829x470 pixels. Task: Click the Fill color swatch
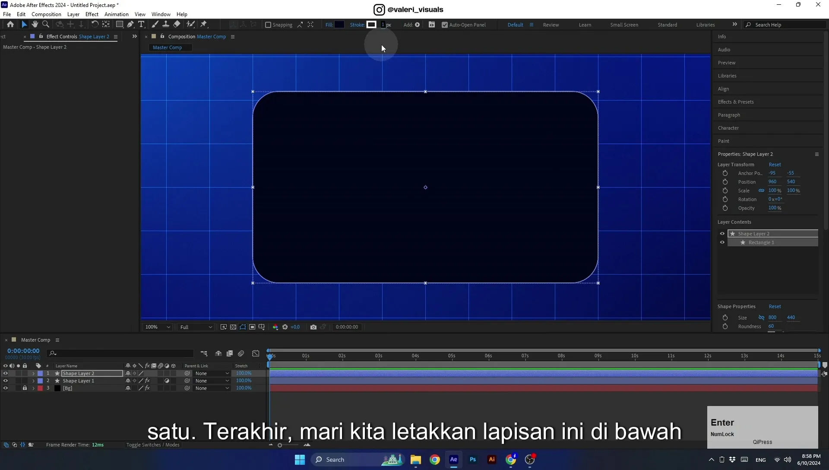pyautogui.click(x=340, y=25)
